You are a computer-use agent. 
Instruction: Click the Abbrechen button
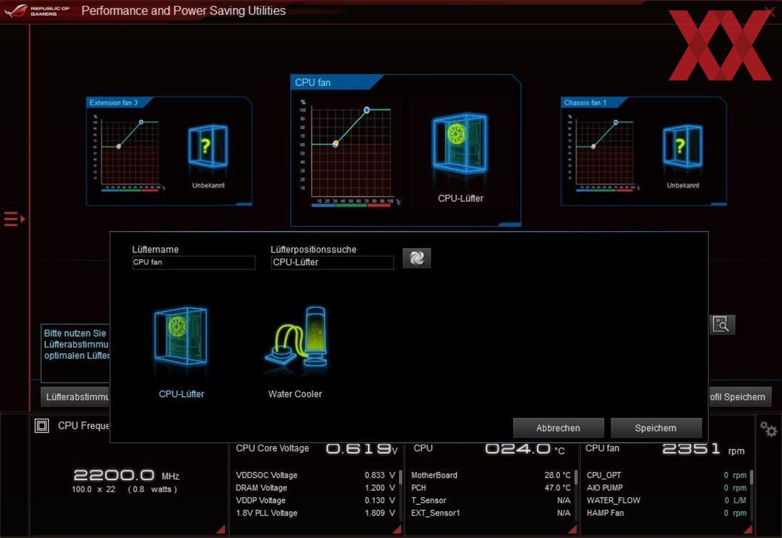[558, 428]
